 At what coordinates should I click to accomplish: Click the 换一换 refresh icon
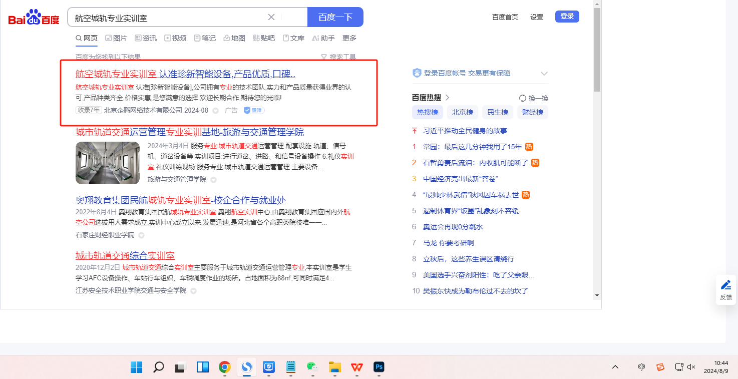pos(523,98)
